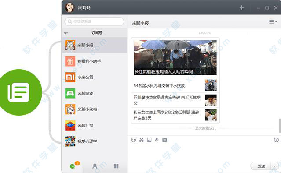
Task: Click thumbnail beside 四川攀枝花 article
Action: tap(211, 100)
